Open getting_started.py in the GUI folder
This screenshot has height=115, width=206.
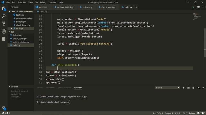tap(21, 42)
